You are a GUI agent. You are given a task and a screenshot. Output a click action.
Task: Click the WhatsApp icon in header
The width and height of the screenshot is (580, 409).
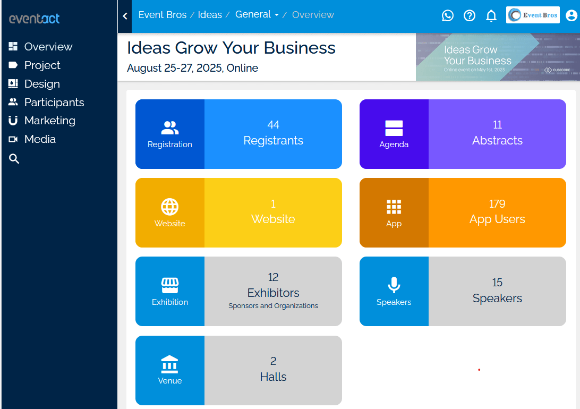click(448, 16)
